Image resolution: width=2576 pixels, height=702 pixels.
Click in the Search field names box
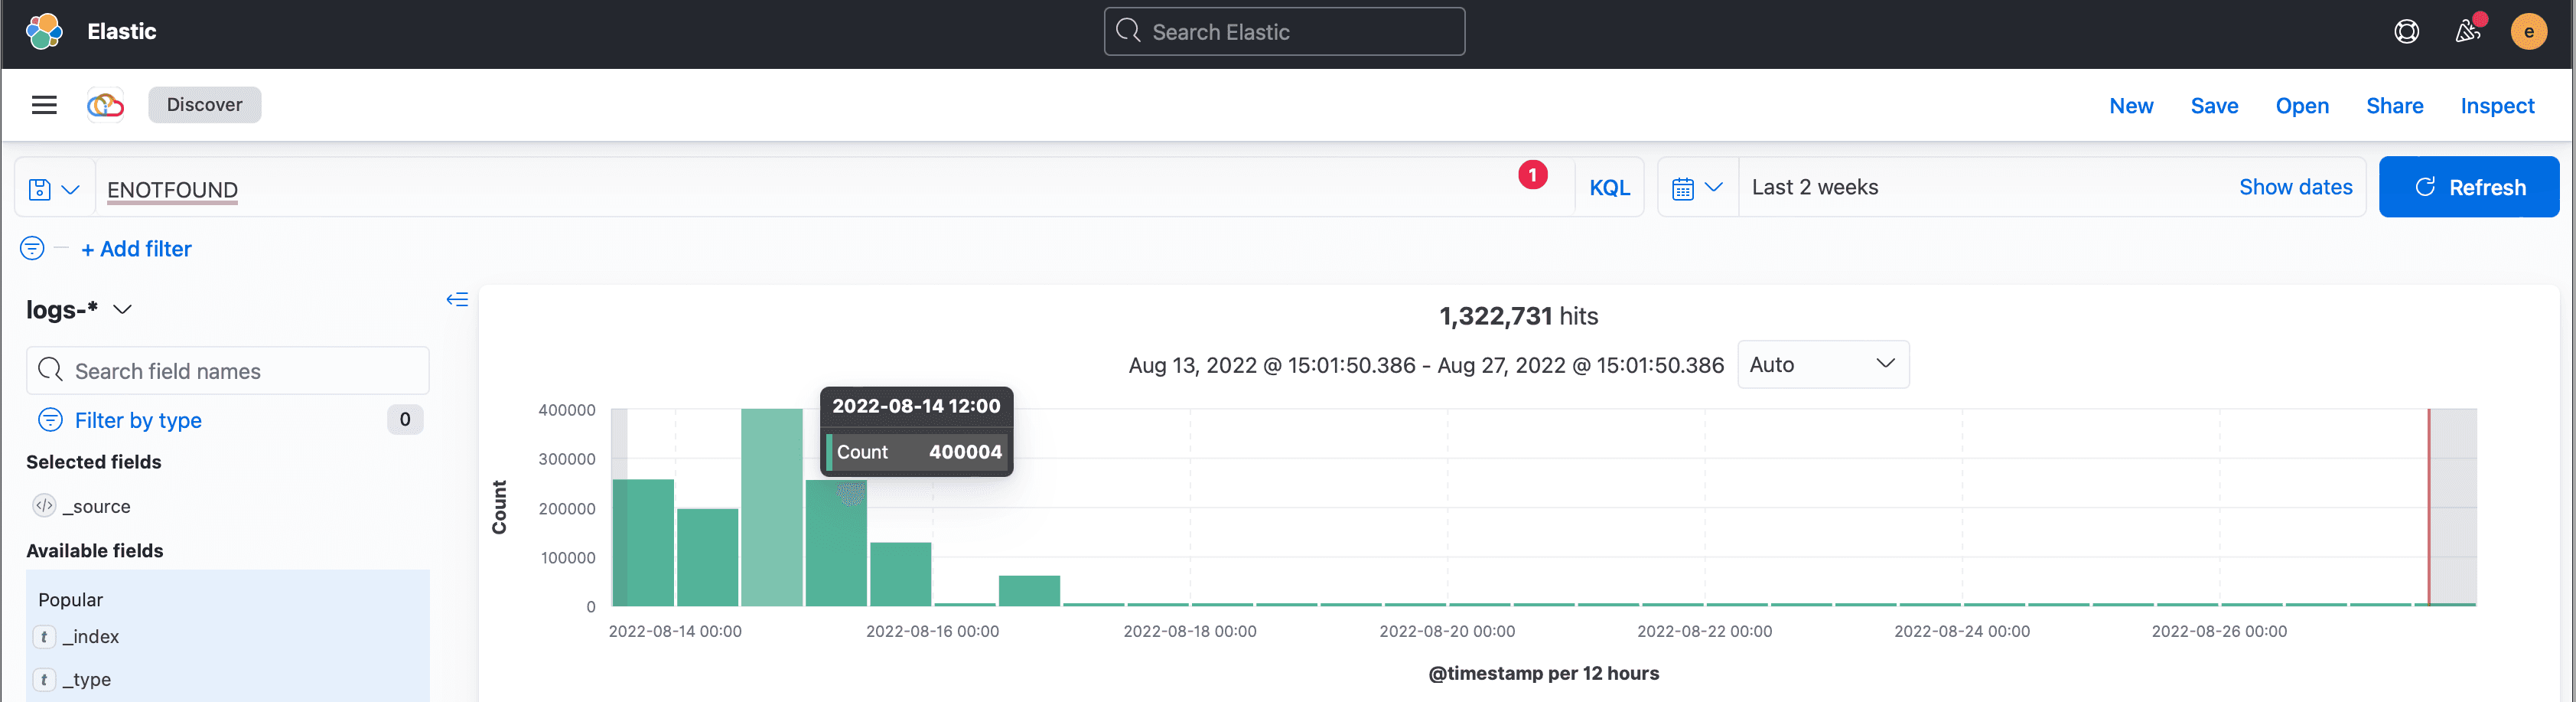point(240,371)
